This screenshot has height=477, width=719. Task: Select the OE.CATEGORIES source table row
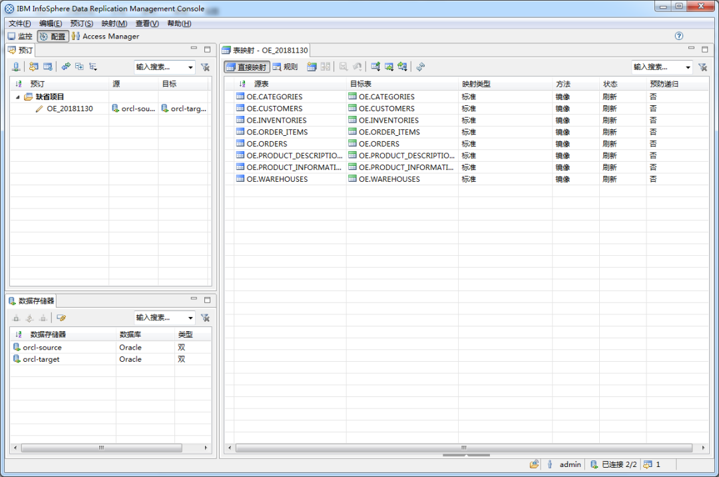(x=274, y=97)
